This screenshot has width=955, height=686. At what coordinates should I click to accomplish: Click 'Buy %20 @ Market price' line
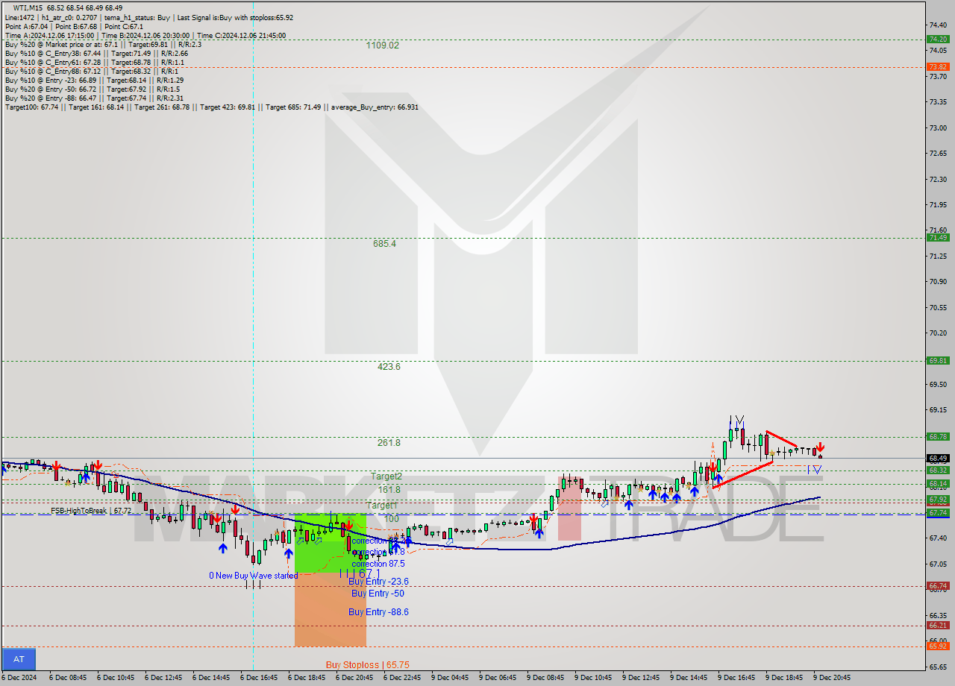click(x=103, y=44)
